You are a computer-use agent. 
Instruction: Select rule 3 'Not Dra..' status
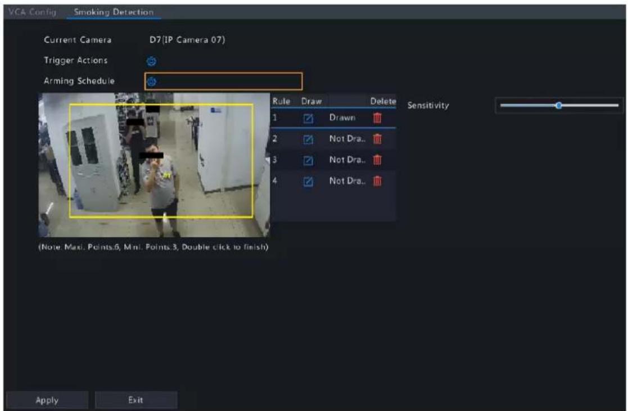tap(347, 160)
